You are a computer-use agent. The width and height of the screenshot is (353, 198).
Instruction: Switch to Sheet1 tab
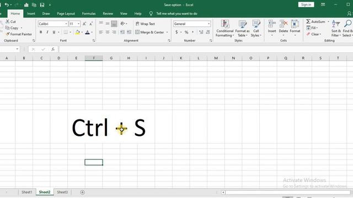click(x=27, y=192)
